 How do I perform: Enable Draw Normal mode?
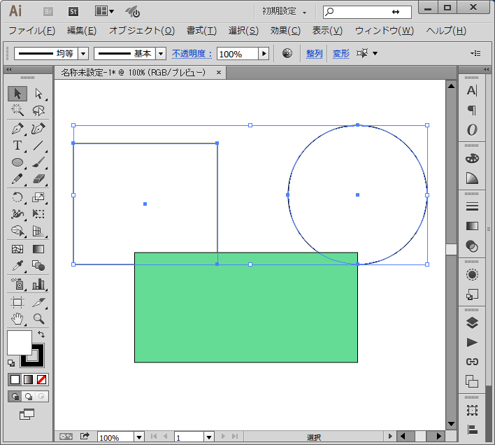[15, 396]
